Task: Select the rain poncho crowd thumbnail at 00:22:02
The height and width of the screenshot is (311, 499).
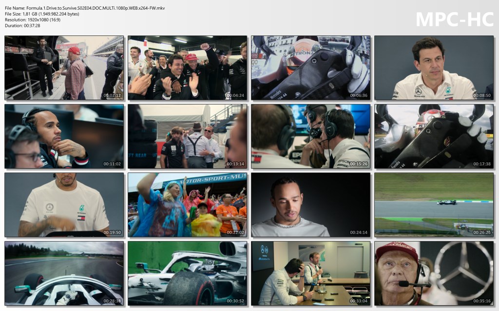Action: click(x=187, y=205)
